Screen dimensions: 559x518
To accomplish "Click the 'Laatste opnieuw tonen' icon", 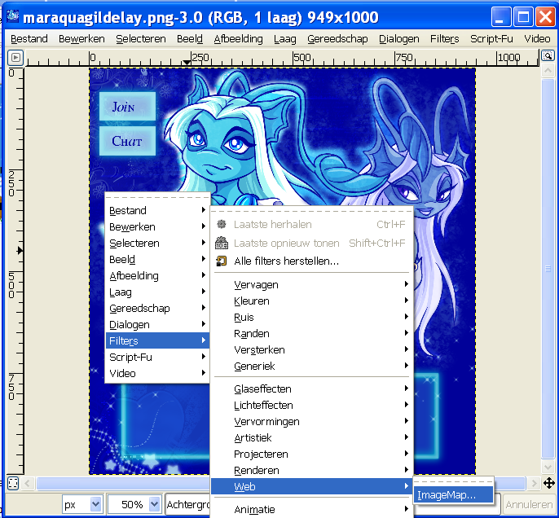I will (222, 243).
